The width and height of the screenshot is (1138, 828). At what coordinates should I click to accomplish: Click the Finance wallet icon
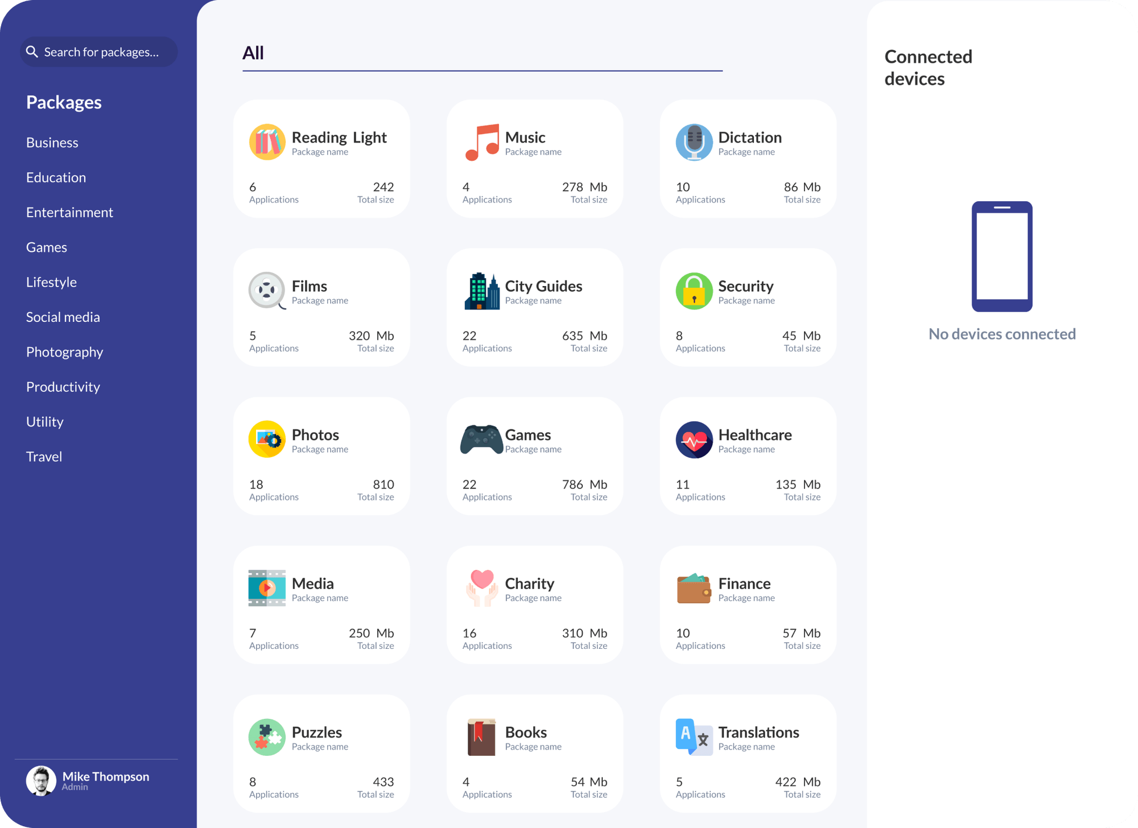(x=694, y=588)
